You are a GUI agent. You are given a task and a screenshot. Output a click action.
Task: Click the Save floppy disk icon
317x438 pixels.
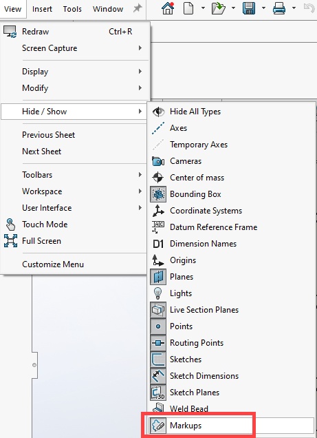pyautogui.click(x=249, y=8)
